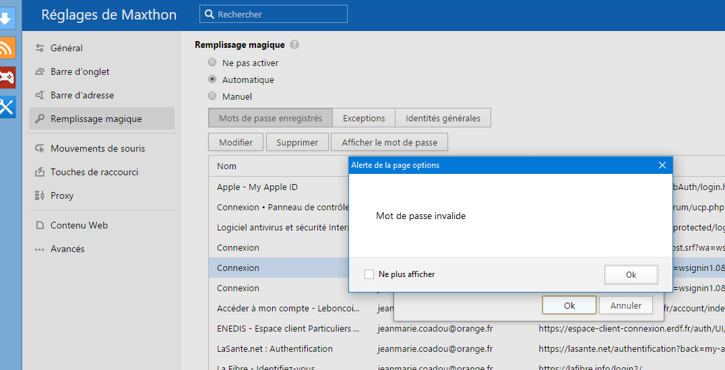Select the Ne pas activer radio button
Image resolution: width=725 pixels, height=370 pixels.
(212, 63)
